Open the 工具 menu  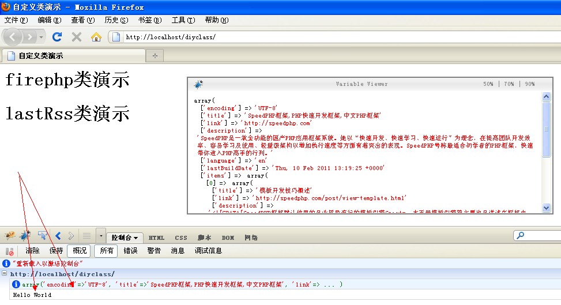click(183, 20)
